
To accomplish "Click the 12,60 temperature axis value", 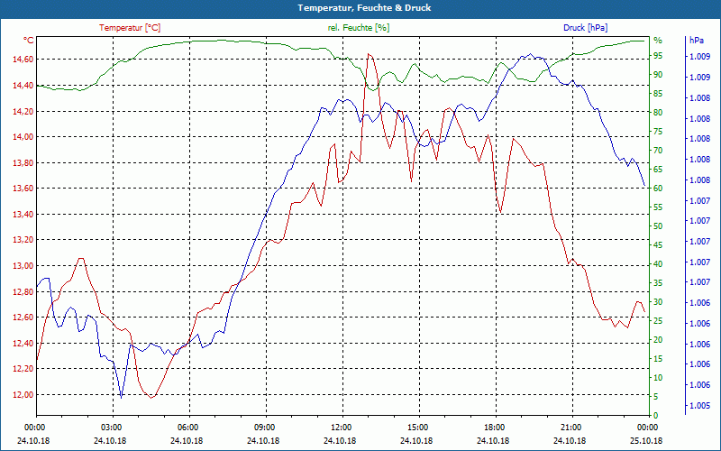I will coord(23,318).
